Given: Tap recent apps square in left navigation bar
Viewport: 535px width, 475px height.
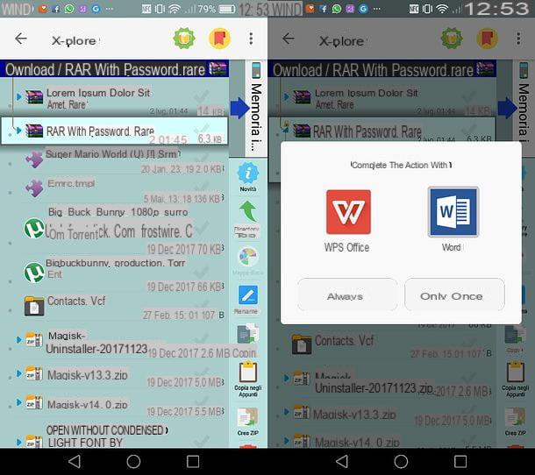Looking at the screenshot, I should click(x=193, y=462).
